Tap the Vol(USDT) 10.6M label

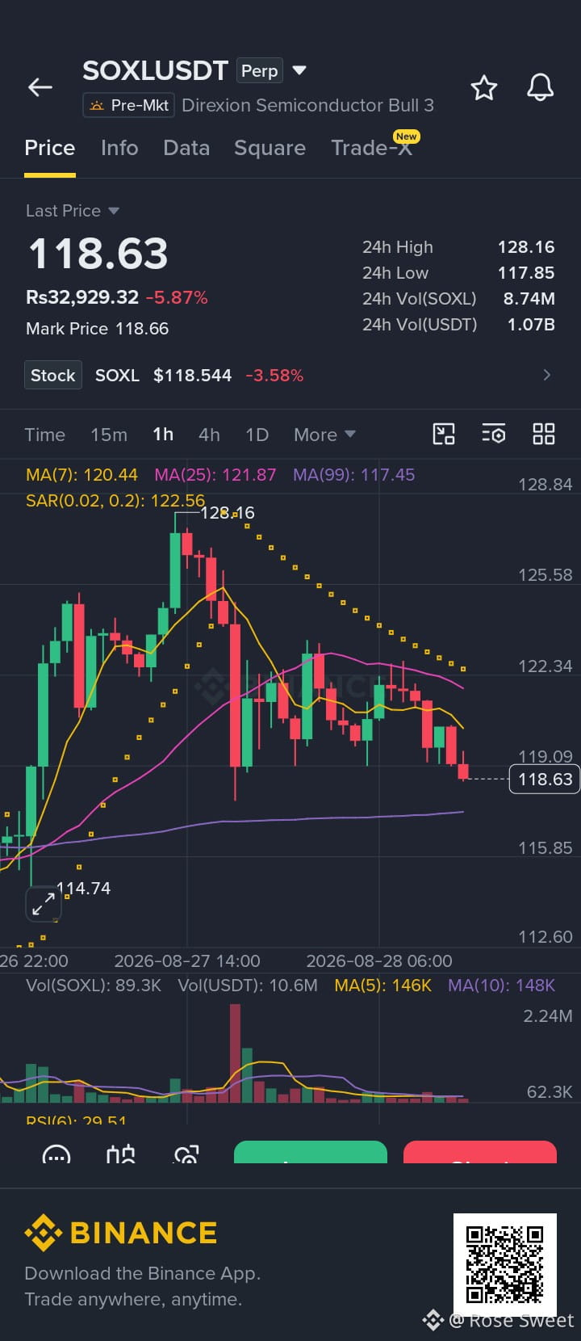point(248,985)
